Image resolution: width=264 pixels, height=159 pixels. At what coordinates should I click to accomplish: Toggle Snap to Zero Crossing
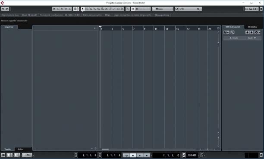tap(128, 9)
